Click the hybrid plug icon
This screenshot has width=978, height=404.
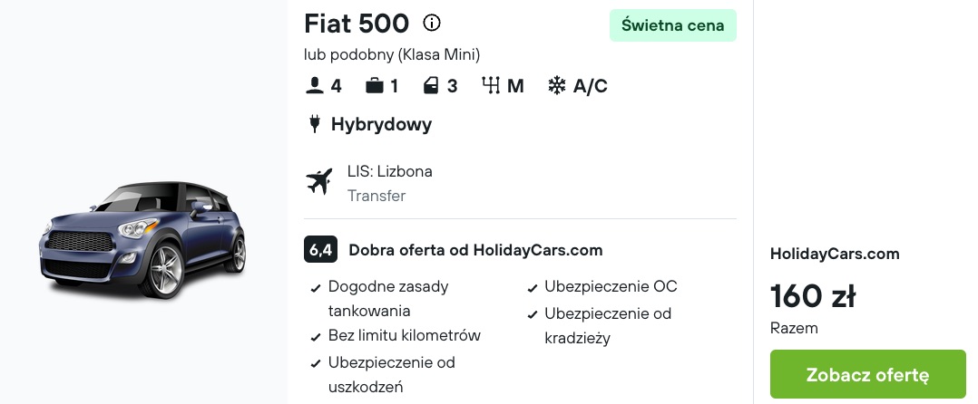click(x=314, y=124)
